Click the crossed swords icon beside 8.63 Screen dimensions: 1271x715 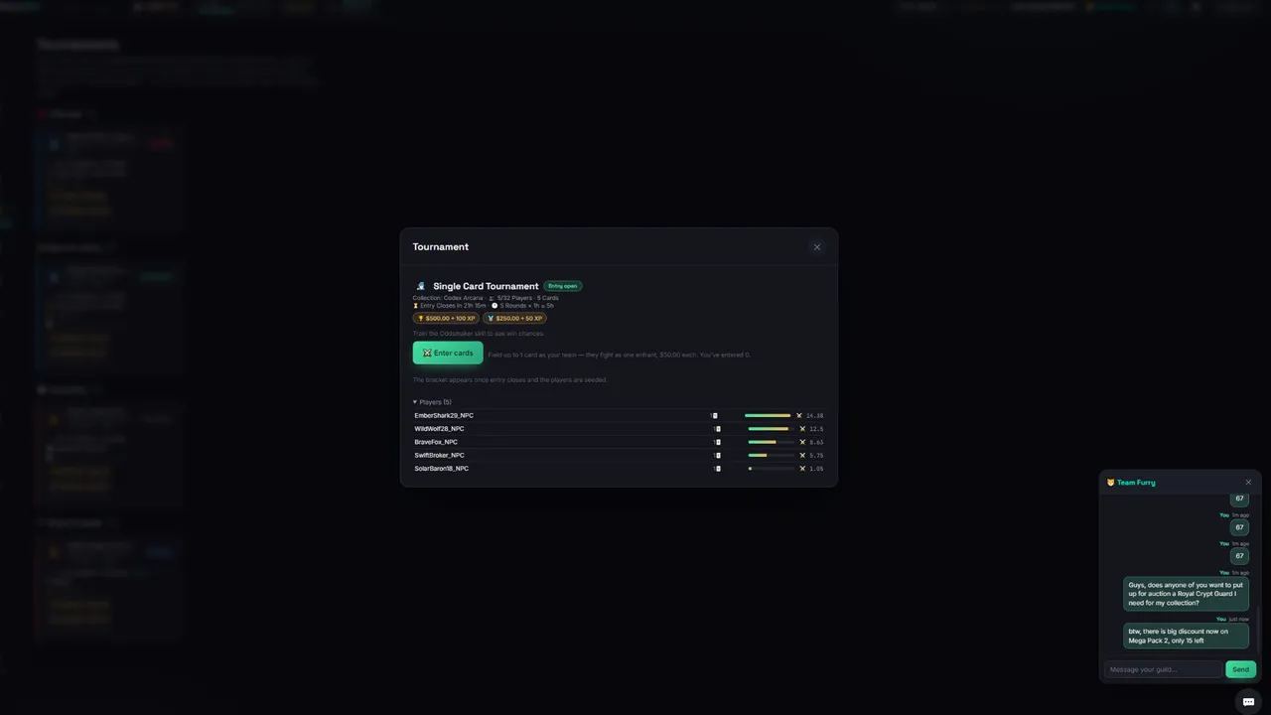[802, 442]
